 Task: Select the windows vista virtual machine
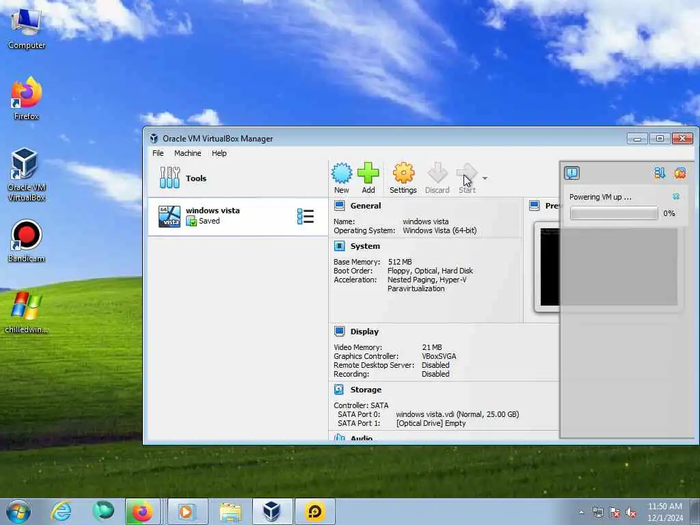coord(238,217)
